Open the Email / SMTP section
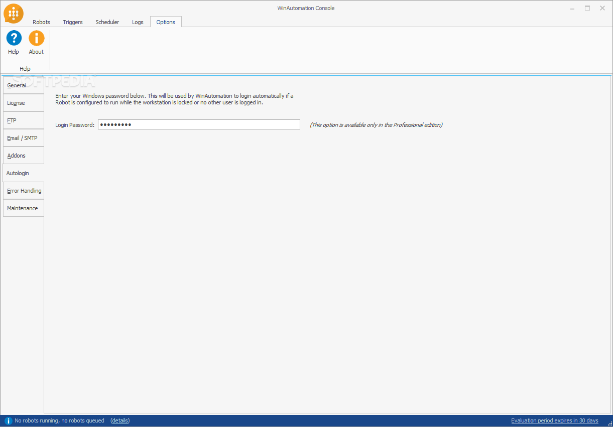 click(24, 138)
